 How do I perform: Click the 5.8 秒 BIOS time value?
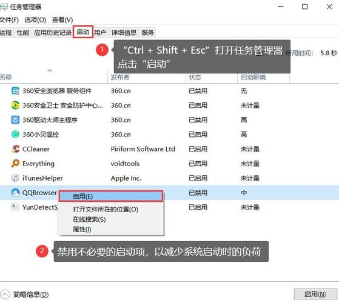(x=329, y=53)
